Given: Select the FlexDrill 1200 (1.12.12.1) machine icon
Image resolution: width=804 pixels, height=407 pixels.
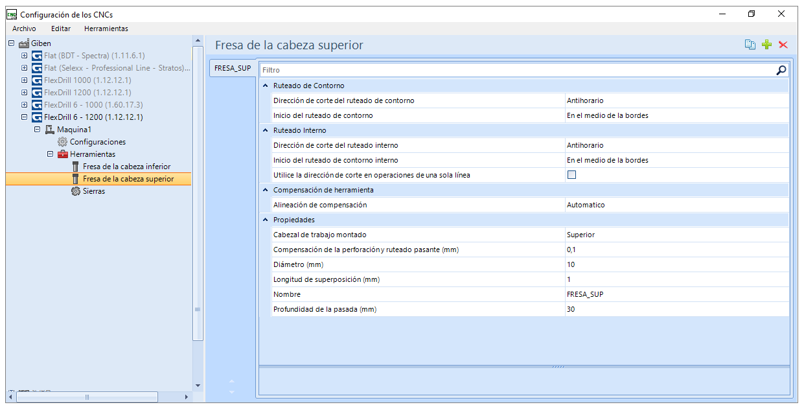Looking at the screenshot, I should click(x=37, y=93).
